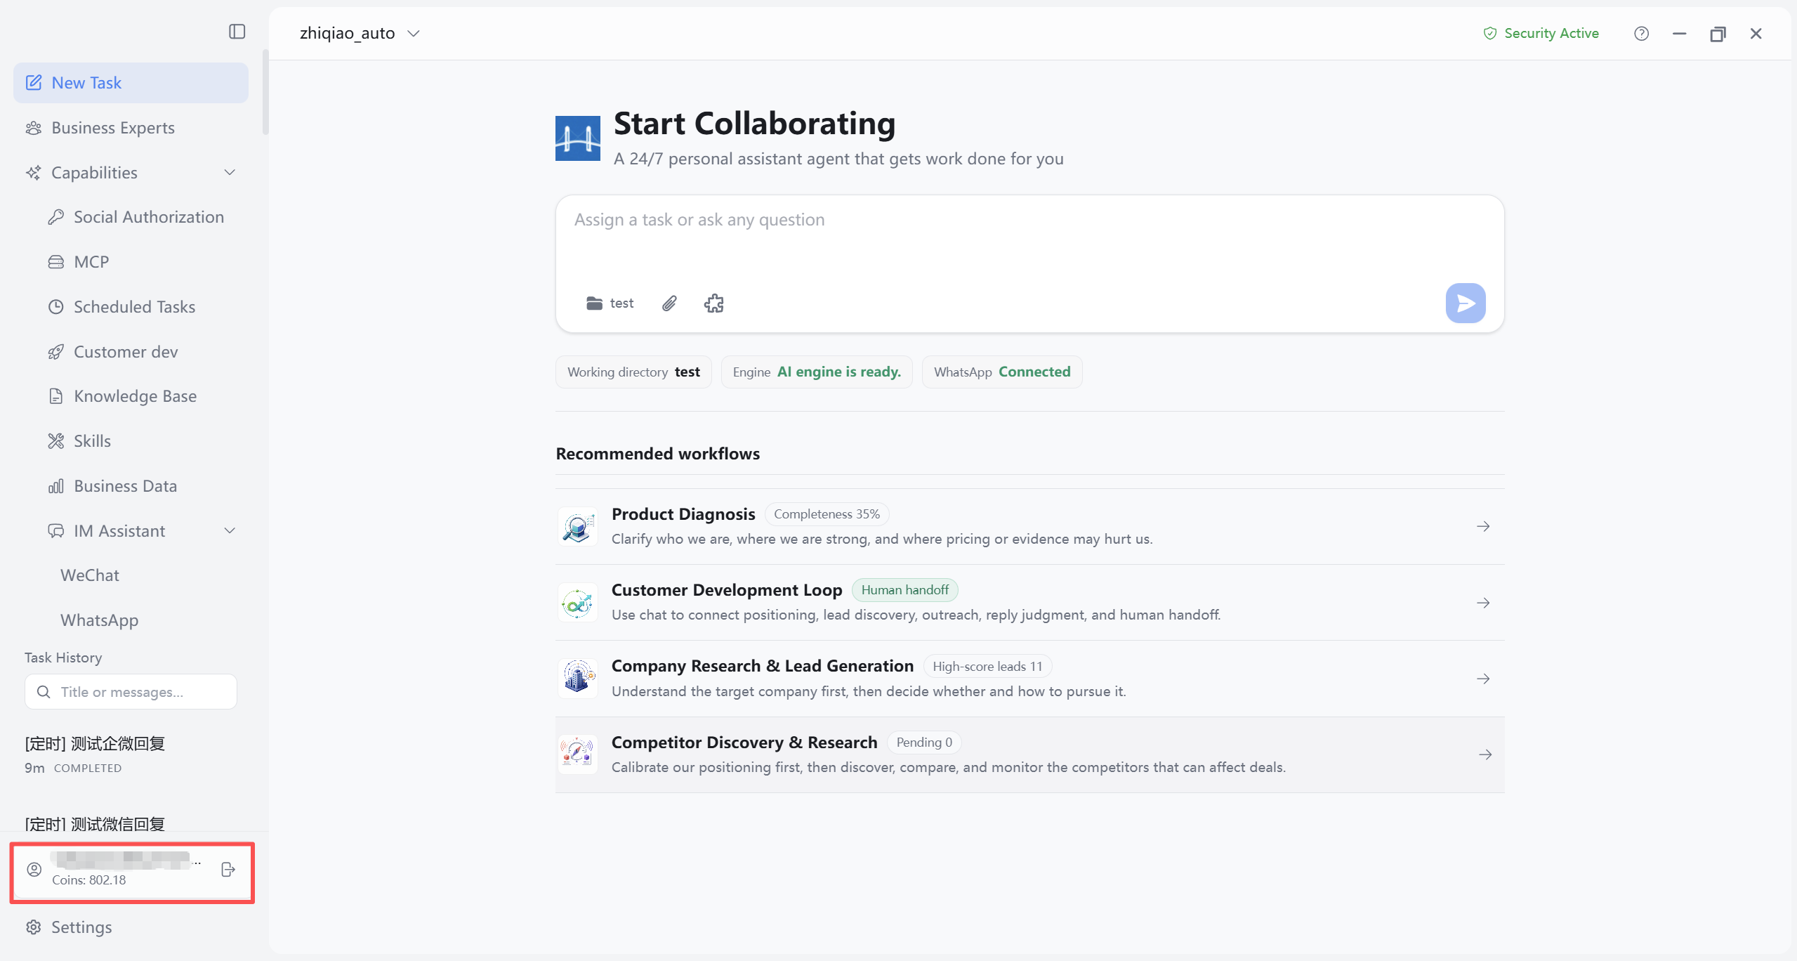Click Competitor Discovery workflow icon

pos(577,754)
